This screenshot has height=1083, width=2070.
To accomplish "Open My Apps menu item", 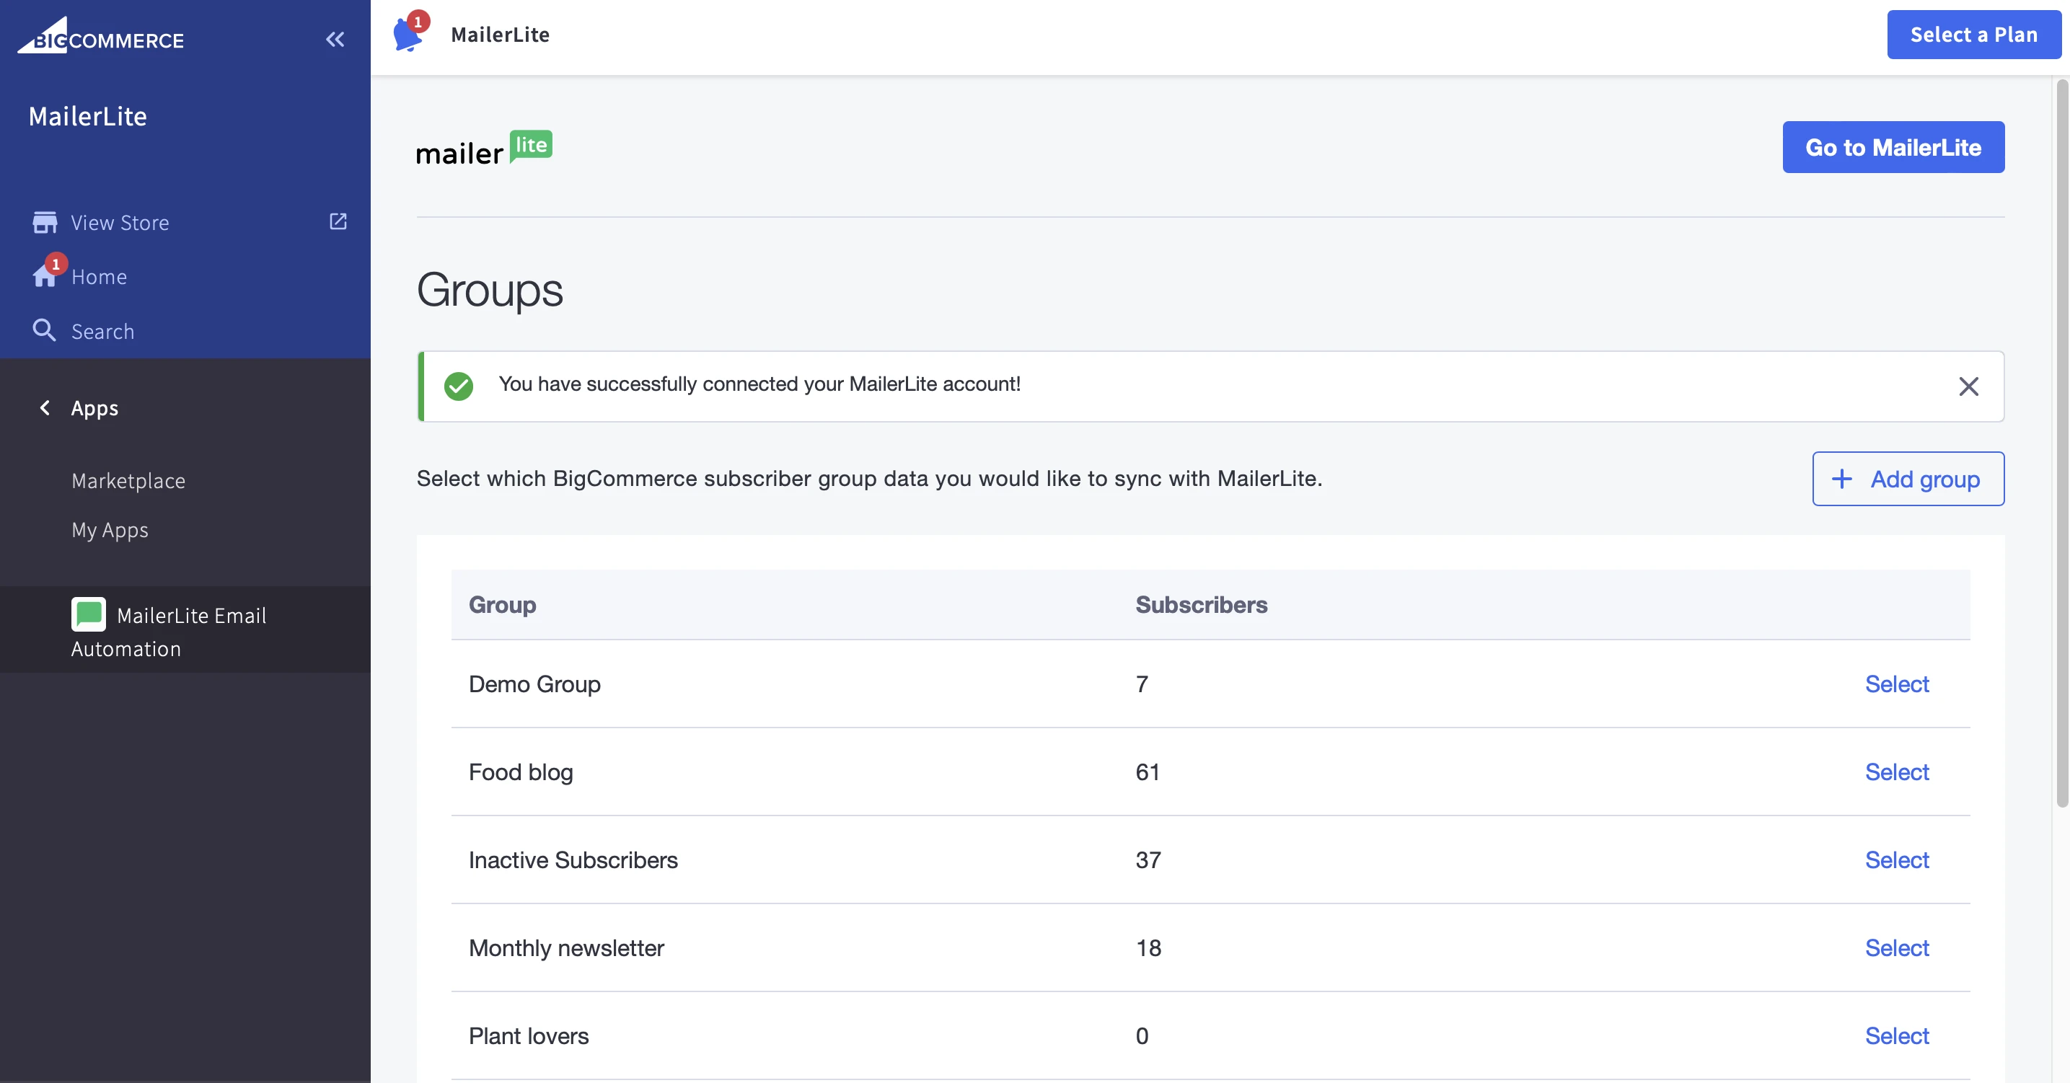I will (110, 530).
